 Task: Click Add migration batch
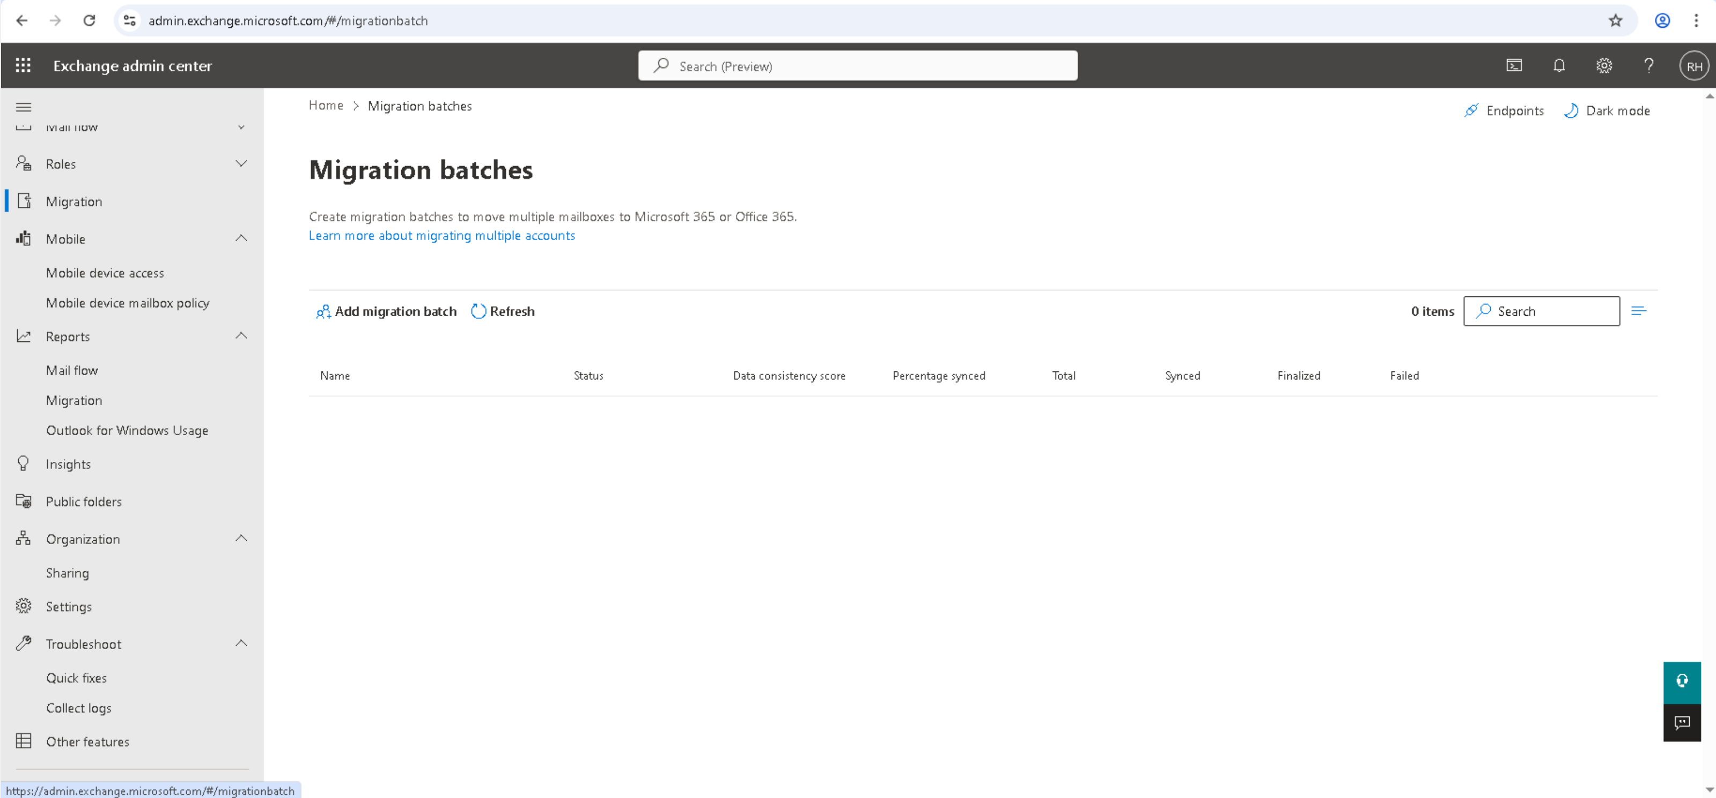click(387, 311)
